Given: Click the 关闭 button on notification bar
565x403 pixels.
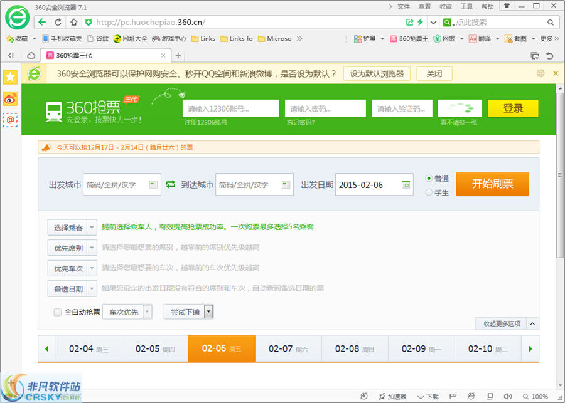Looking at the screenshot, I should (x=434, y=74).
